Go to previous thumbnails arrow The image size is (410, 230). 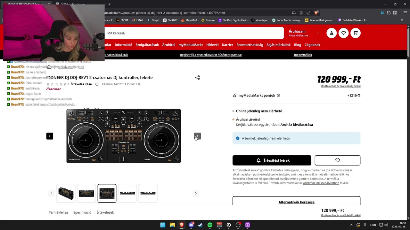click(x=51, y=193)
